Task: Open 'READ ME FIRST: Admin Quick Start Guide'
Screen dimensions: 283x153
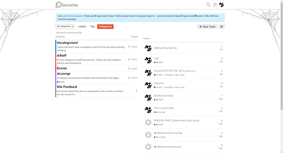Action: (176, 120)
